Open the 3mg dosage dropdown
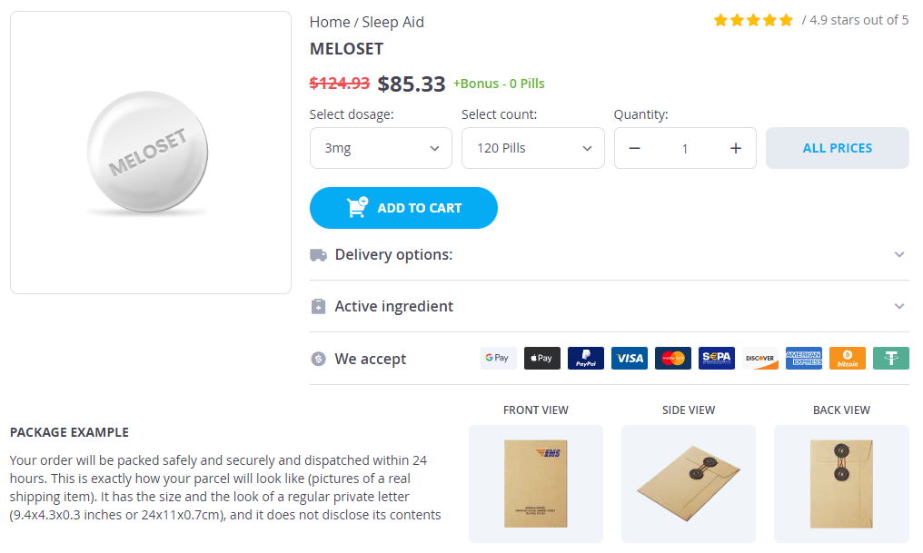Viewport: 923px width, 553px height. pos(381,148)
